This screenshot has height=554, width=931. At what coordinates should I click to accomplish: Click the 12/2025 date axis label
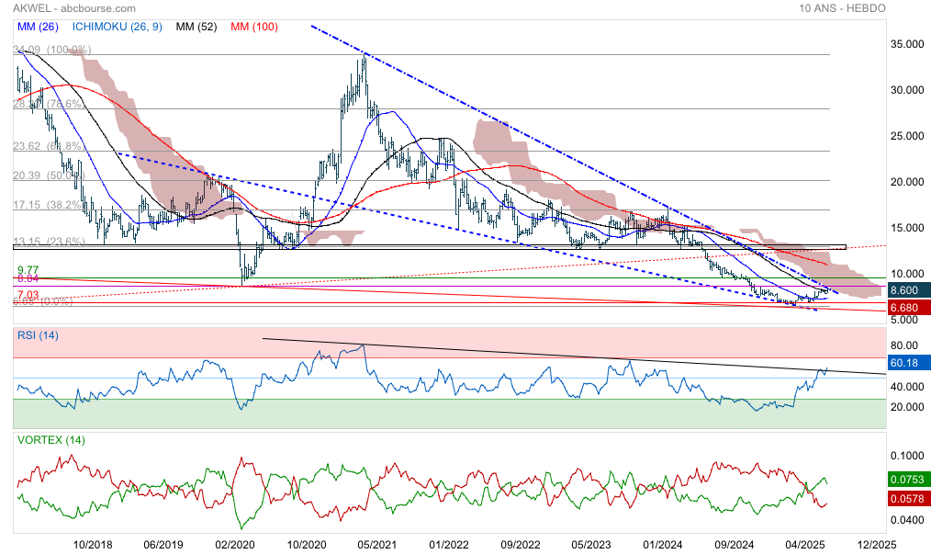point(877,545)
